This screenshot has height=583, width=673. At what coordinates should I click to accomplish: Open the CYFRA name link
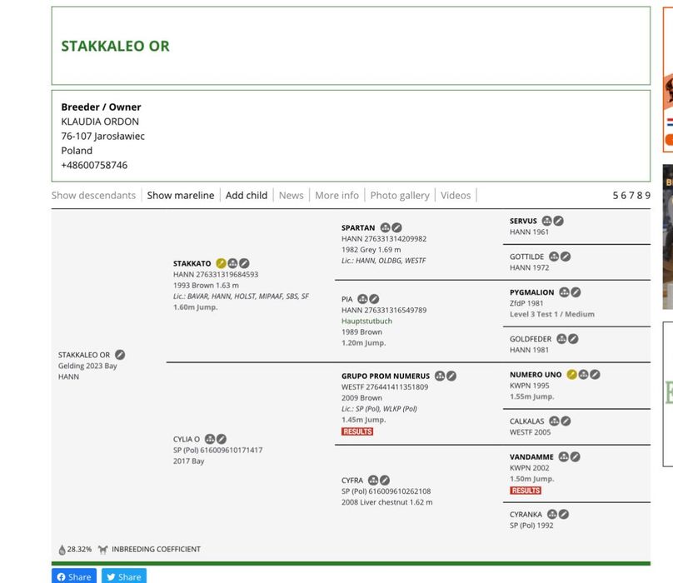point(352,480)
